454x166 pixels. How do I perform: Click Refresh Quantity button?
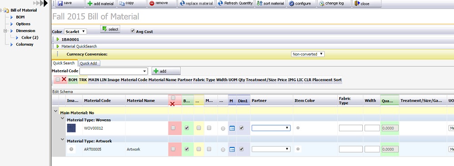click(235, 4)
